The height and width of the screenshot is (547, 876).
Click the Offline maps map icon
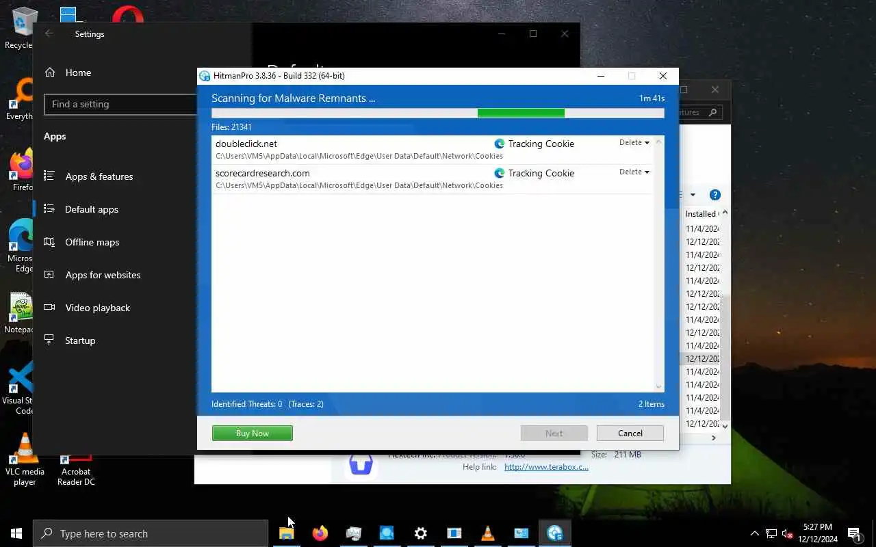pos(49,241)
